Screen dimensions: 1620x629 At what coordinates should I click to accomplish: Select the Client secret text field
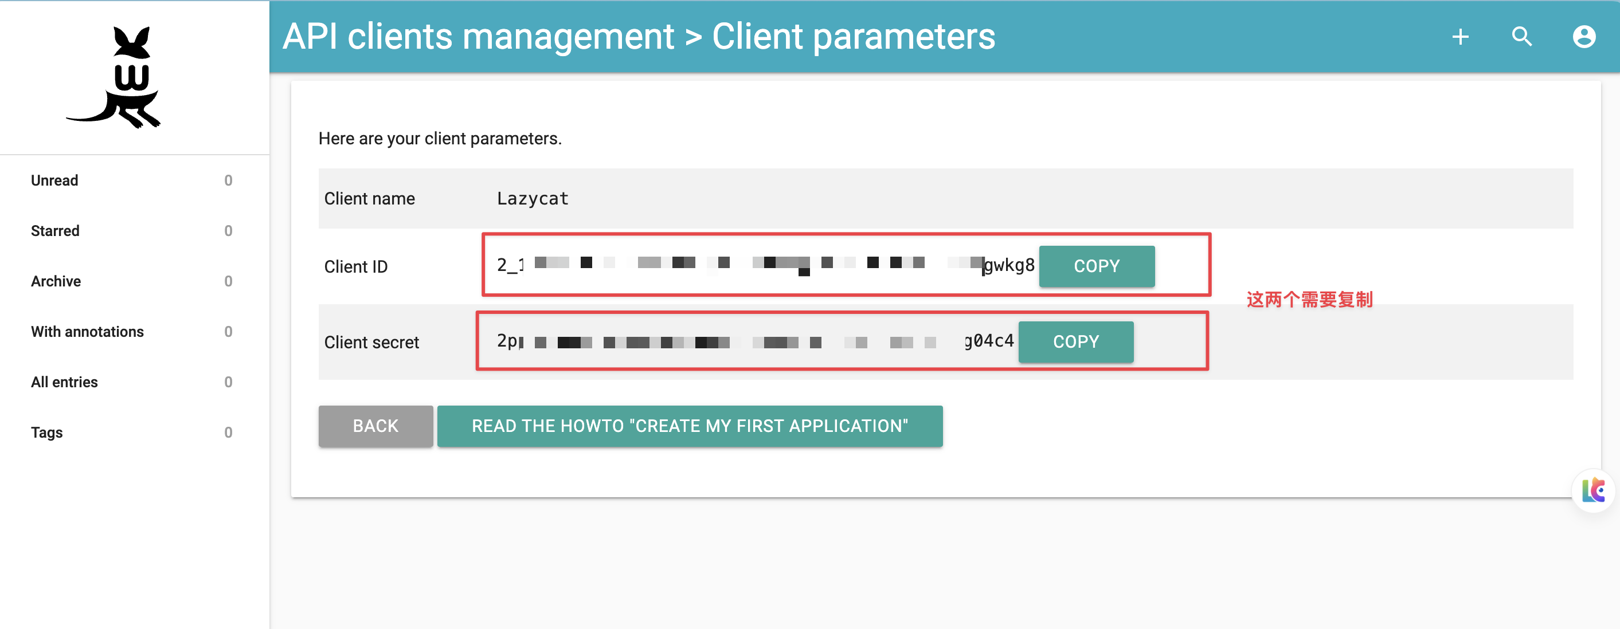(x=756, y=341)
